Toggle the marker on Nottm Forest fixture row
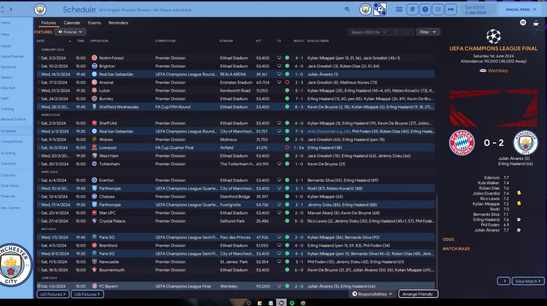 [39, 58]
